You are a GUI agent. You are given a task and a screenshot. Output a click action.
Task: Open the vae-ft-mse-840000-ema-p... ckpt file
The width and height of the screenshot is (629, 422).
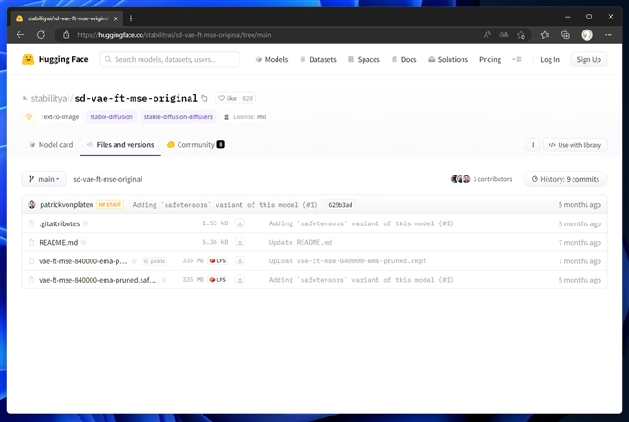point(82,261)
